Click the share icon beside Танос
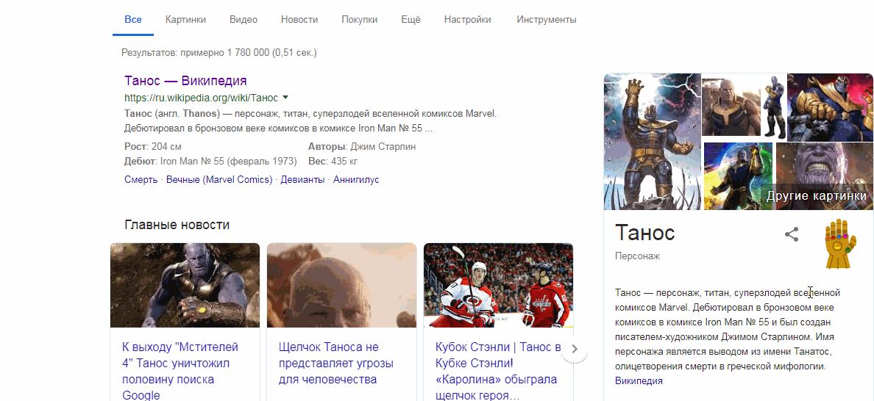 click(792, 234)
